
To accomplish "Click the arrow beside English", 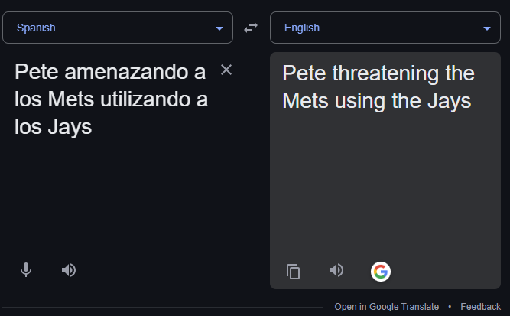I will click(487, 29).
